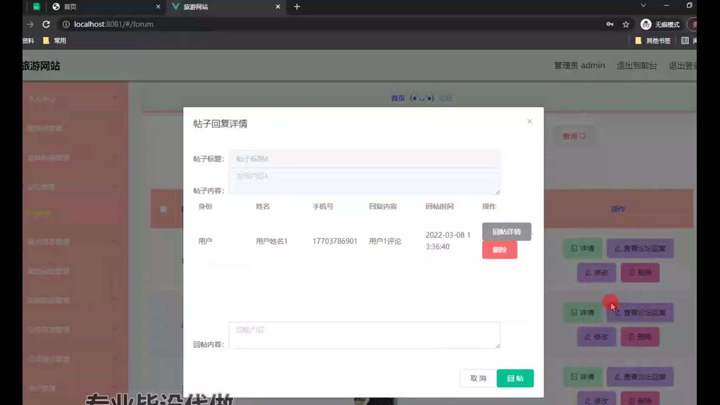The height and width of the screenshot is (405, 720).
Task: Click the 帖子标题 input field
Action: point(364,159)
